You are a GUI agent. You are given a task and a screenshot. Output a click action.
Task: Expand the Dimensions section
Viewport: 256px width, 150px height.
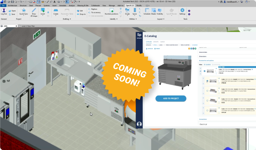point(227,56)
